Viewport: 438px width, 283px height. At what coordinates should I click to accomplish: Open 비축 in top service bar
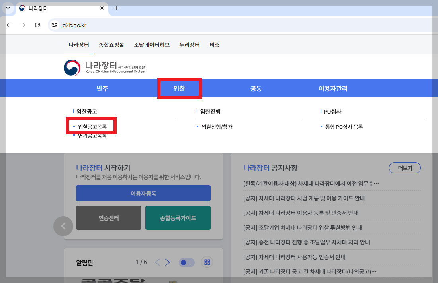pyautogui.click(x=215, y=45)
